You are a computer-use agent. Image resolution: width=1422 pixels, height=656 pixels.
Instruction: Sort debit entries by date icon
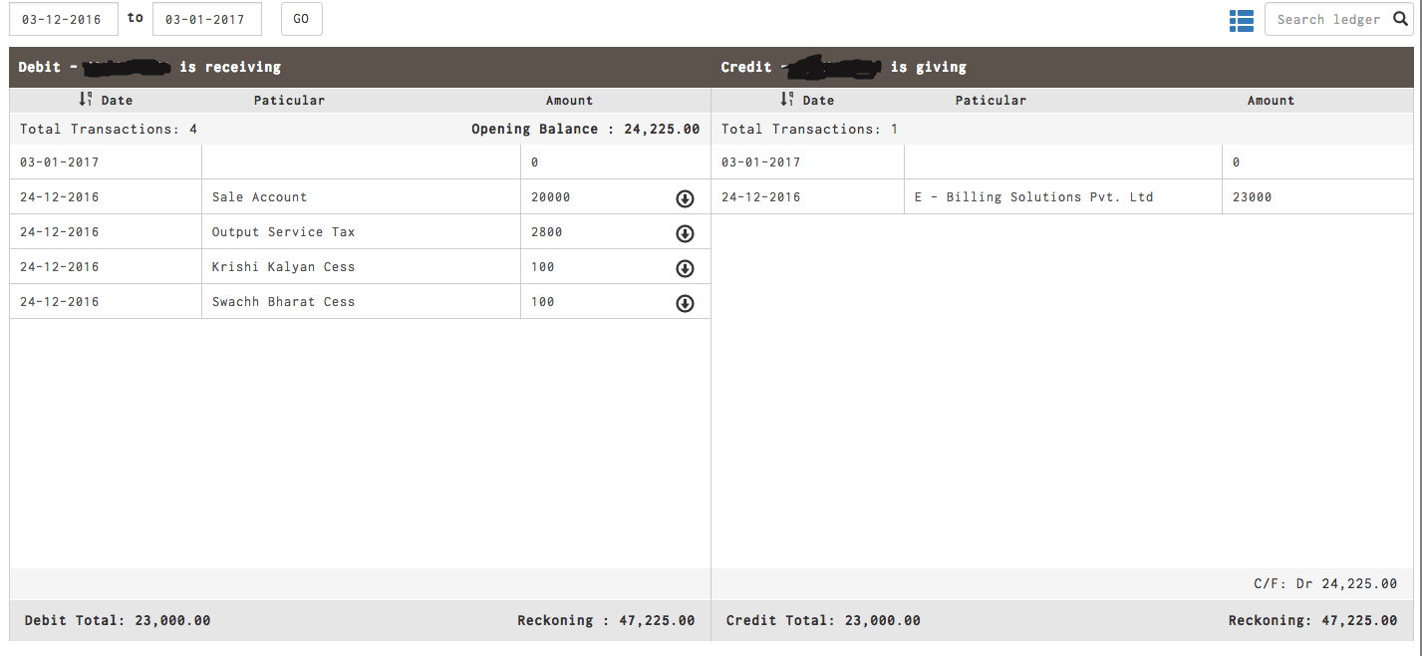[86, 100]
